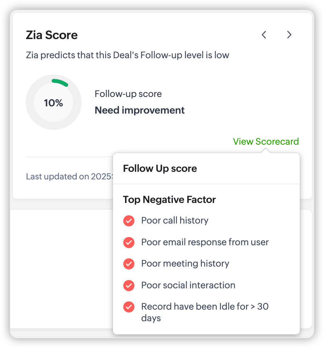The image size is (324, 348).
Task: Click the red check icon beside Poor social interaction
Action: point(129,285)
